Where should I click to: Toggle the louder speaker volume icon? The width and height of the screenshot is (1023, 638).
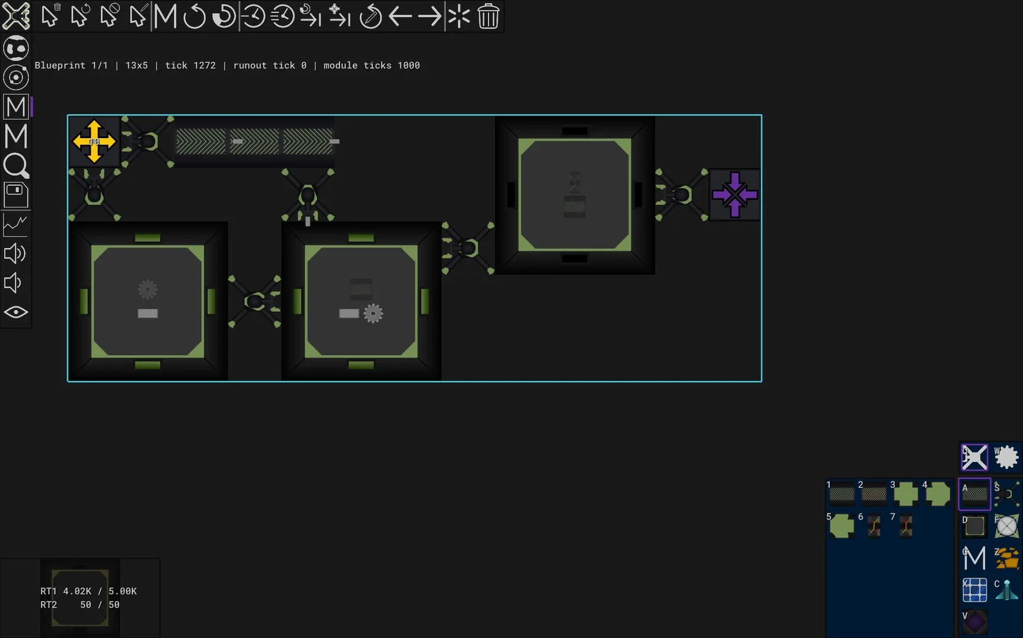15,253
